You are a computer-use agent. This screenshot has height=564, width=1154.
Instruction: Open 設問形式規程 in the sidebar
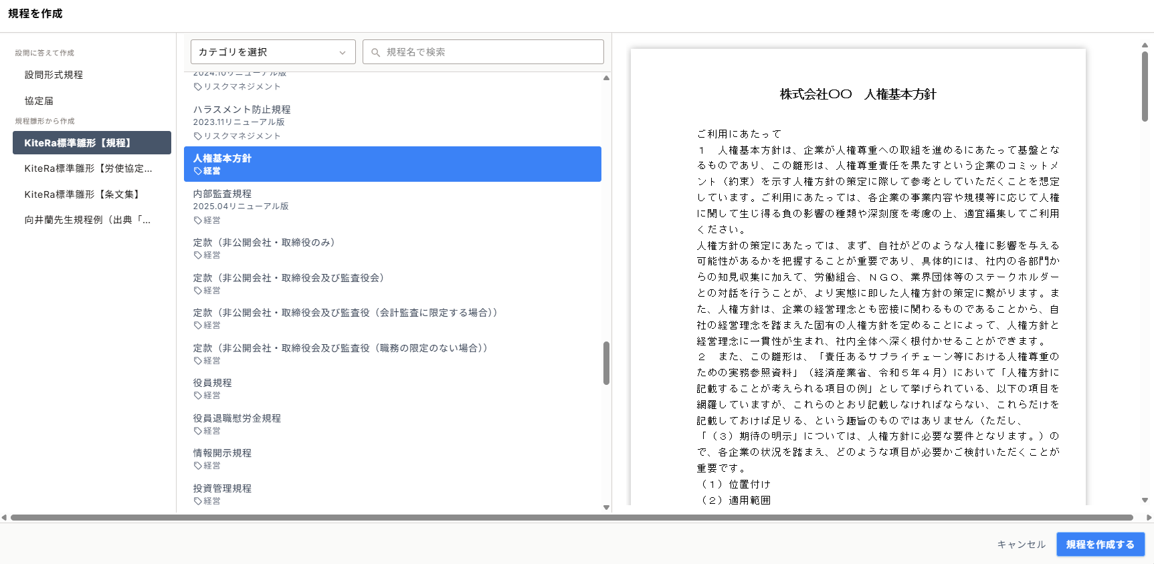[54, 75]
